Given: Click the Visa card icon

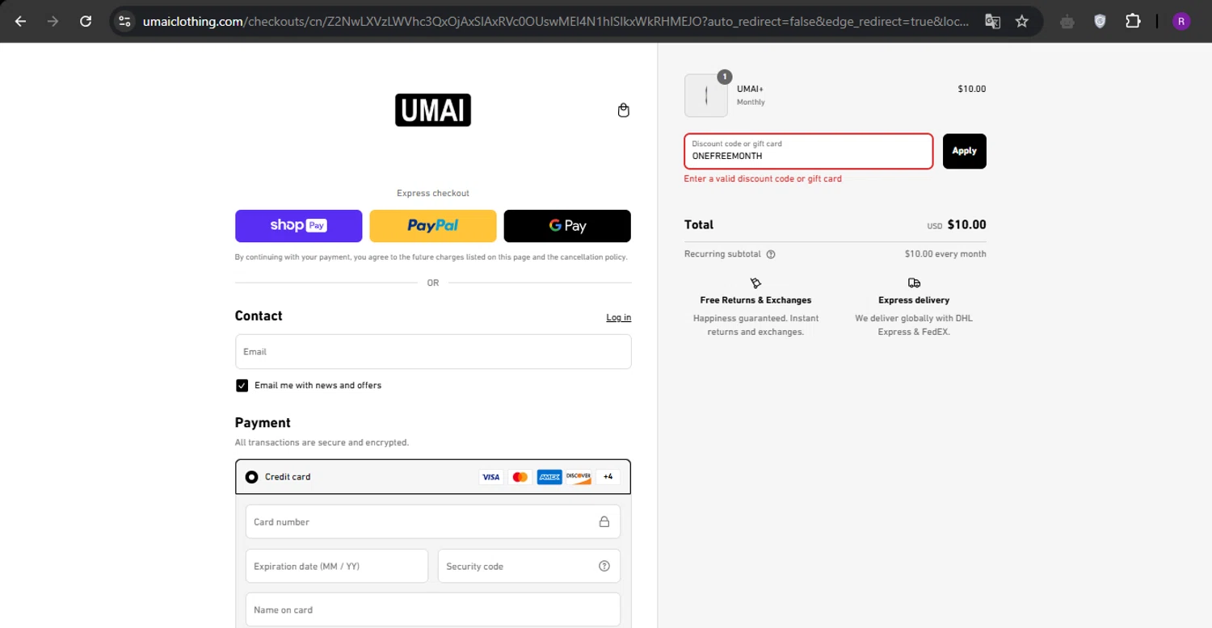Looking at the screenshot, I should (490, 477).
